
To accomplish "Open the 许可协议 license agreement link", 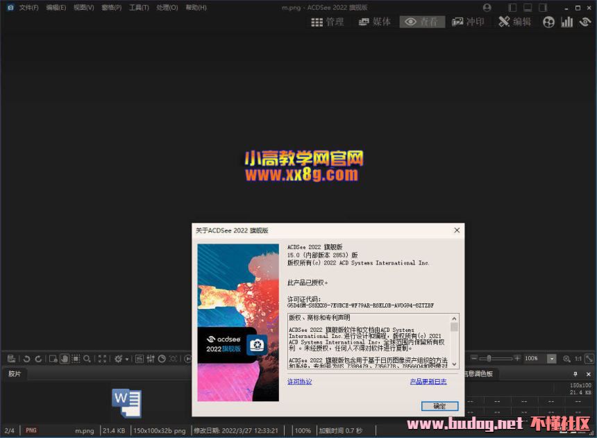I will pos(300,381).
